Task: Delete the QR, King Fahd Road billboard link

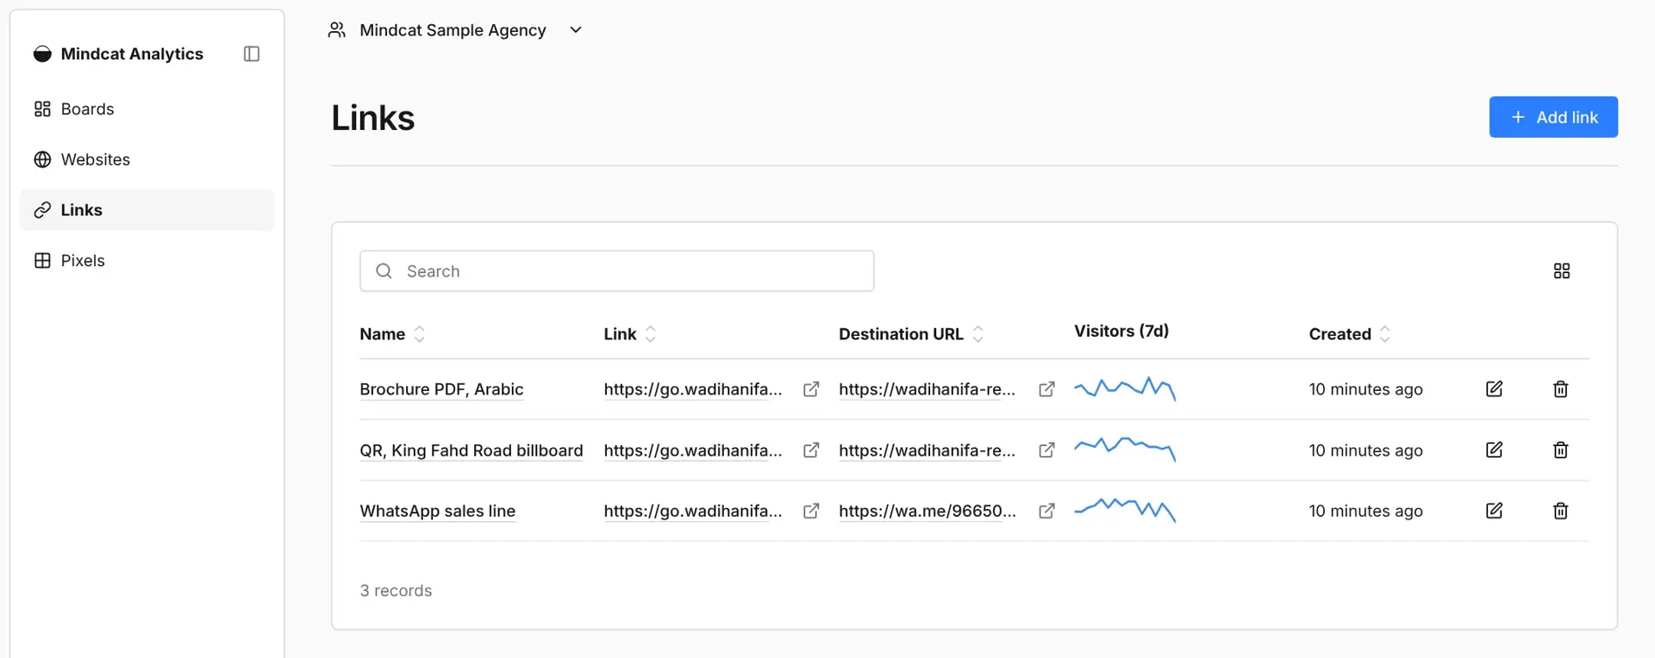Action: tap(1560, 450)
